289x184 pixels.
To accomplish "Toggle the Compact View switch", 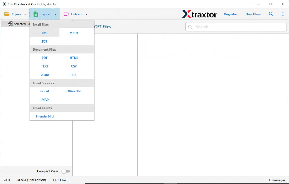I will pos(66,171).
